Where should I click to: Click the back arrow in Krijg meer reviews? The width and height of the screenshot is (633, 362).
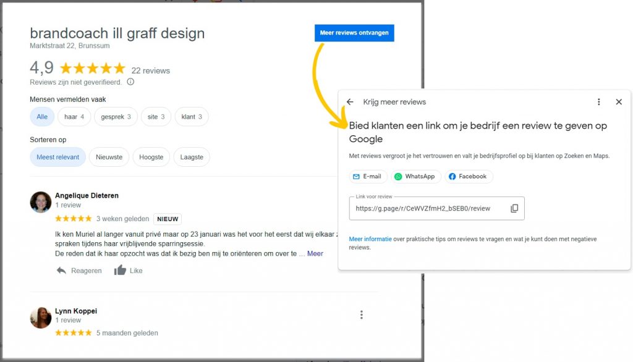350,101
